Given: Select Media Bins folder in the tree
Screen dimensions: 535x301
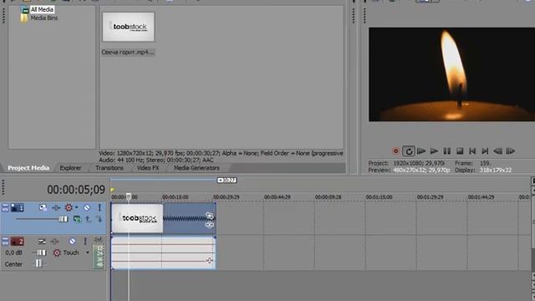Looking at the screenshot, I should click(x=44, y=18).
